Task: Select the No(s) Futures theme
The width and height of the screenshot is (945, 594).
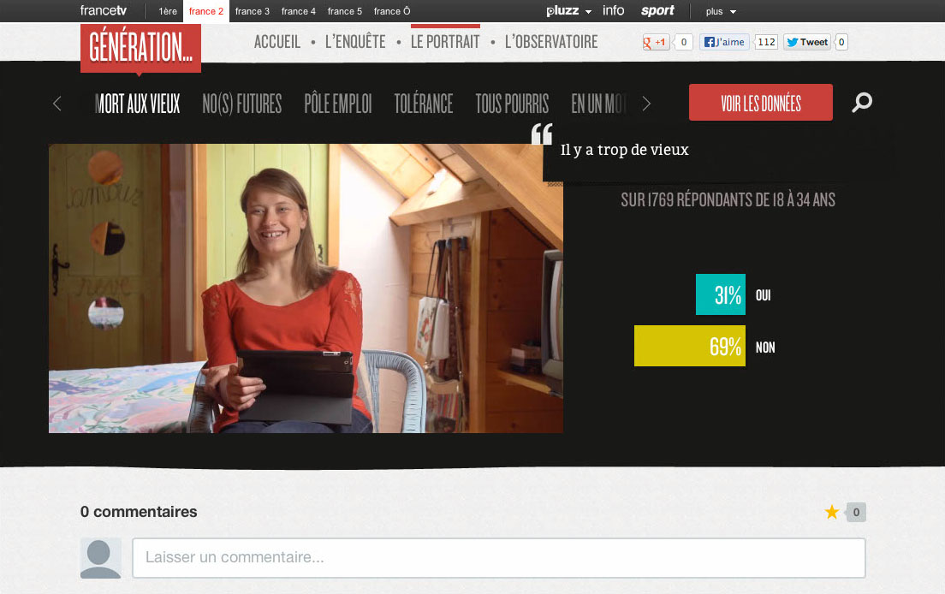Action: 242,104
